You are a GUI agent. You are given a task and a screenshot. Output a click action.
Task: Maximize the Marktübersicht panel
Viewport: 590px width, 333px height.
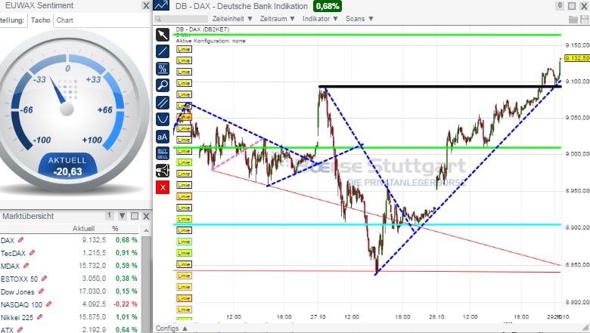tap(135, 216)
